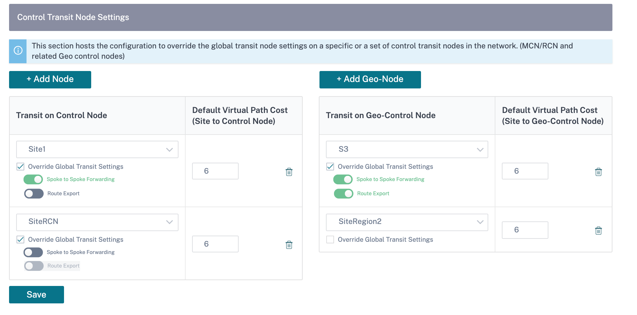Open the S3 geo-node dropdown
Image resolution: width=637 pixels, height=315 pixels.
click(407, 149)
